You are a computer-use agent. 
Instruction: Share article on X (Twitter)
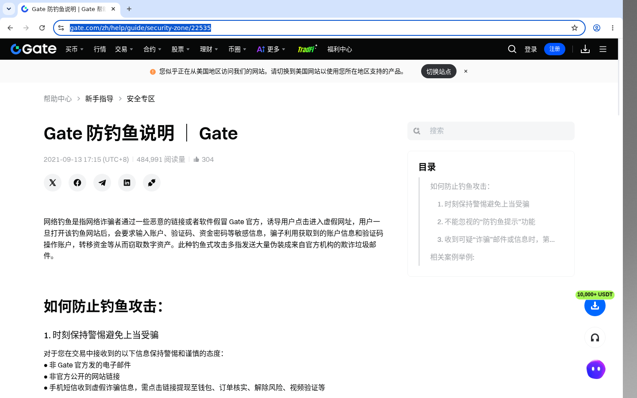[x=53, y=183]
